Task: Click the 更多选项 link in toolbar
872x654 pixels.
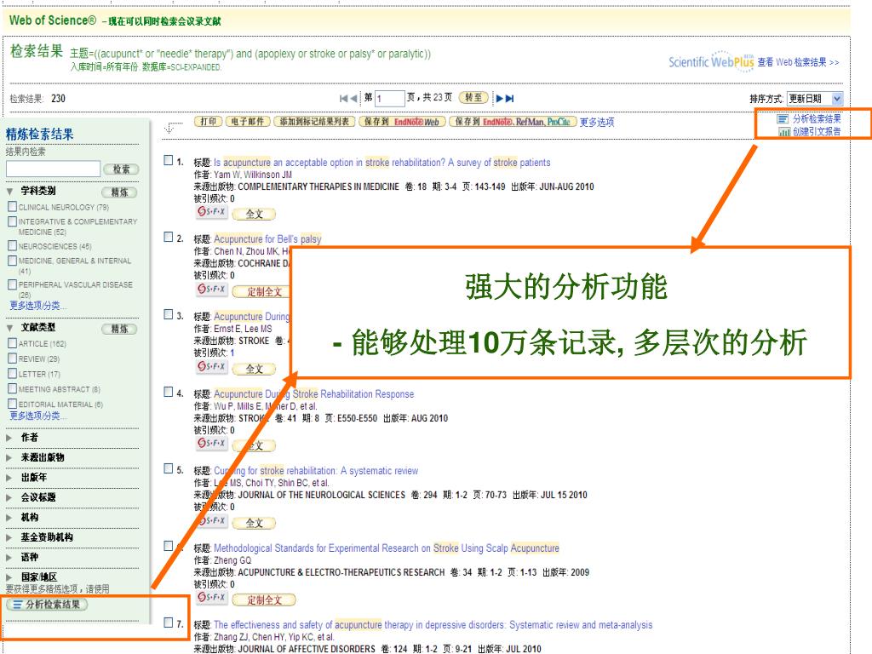Action: pyautogui.click(x=596, y=122)
